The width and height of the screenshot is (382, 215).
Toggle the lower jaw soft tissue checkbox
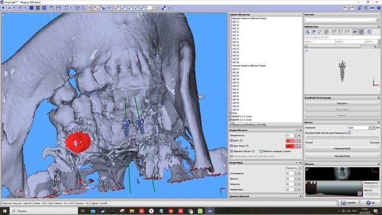pos(230,66)
